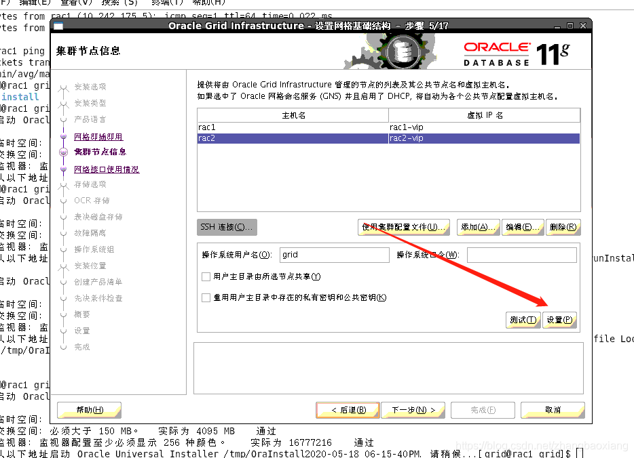Viewport: 634px width, 458px height.
Task: Click the 设置(P) button
Action: 559,320
